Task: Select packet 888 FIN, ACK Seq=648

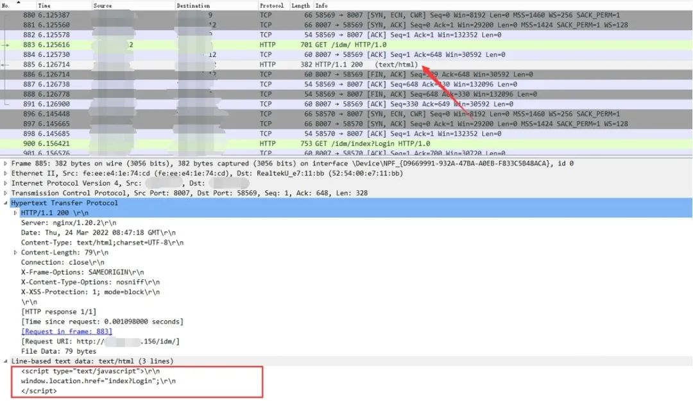Action: 346,94
